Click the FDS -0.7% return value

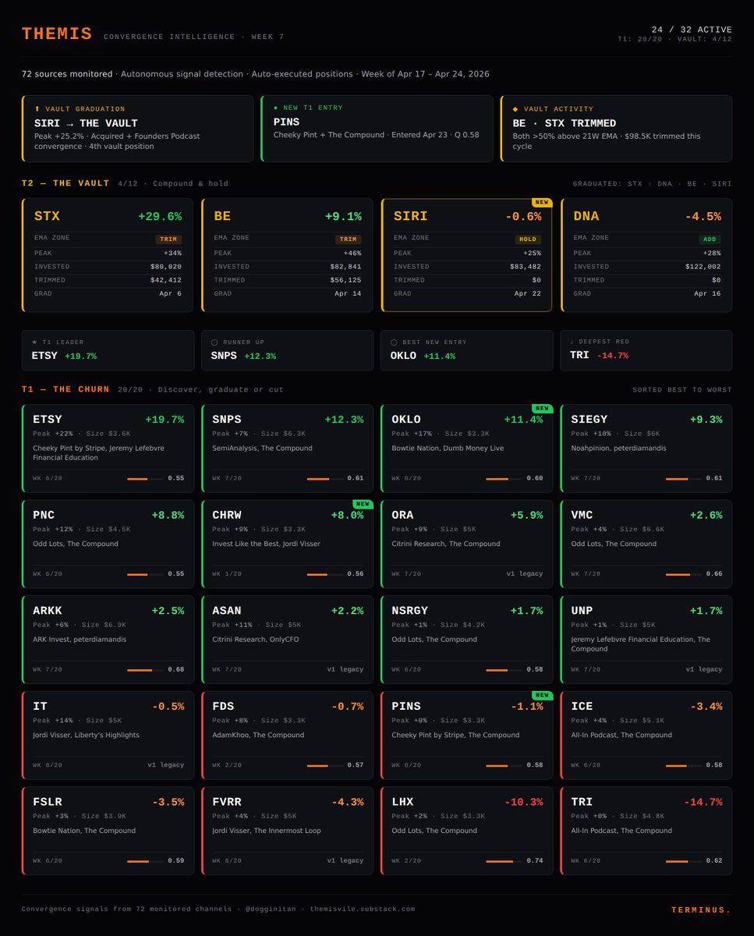point(346,706)
